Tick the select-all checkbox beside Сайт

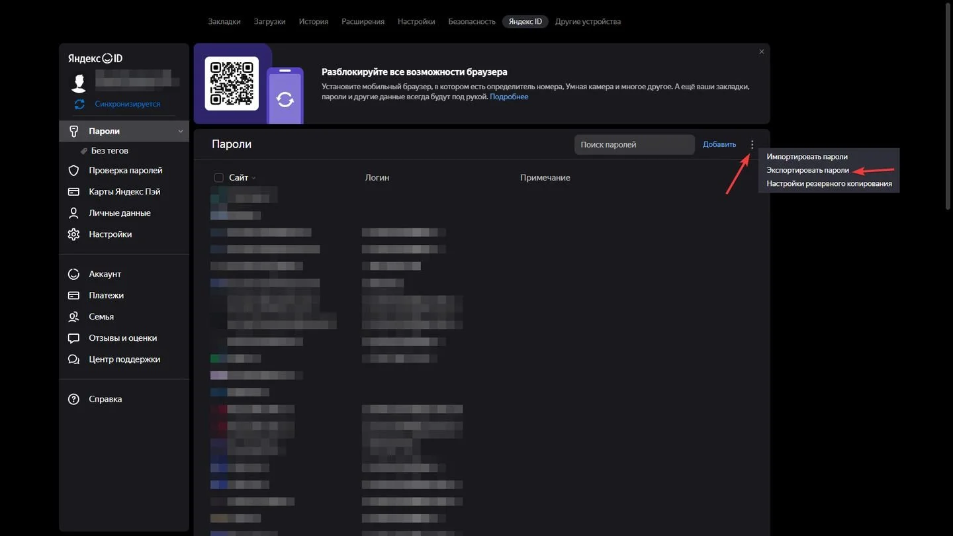(x=219, y=178)
